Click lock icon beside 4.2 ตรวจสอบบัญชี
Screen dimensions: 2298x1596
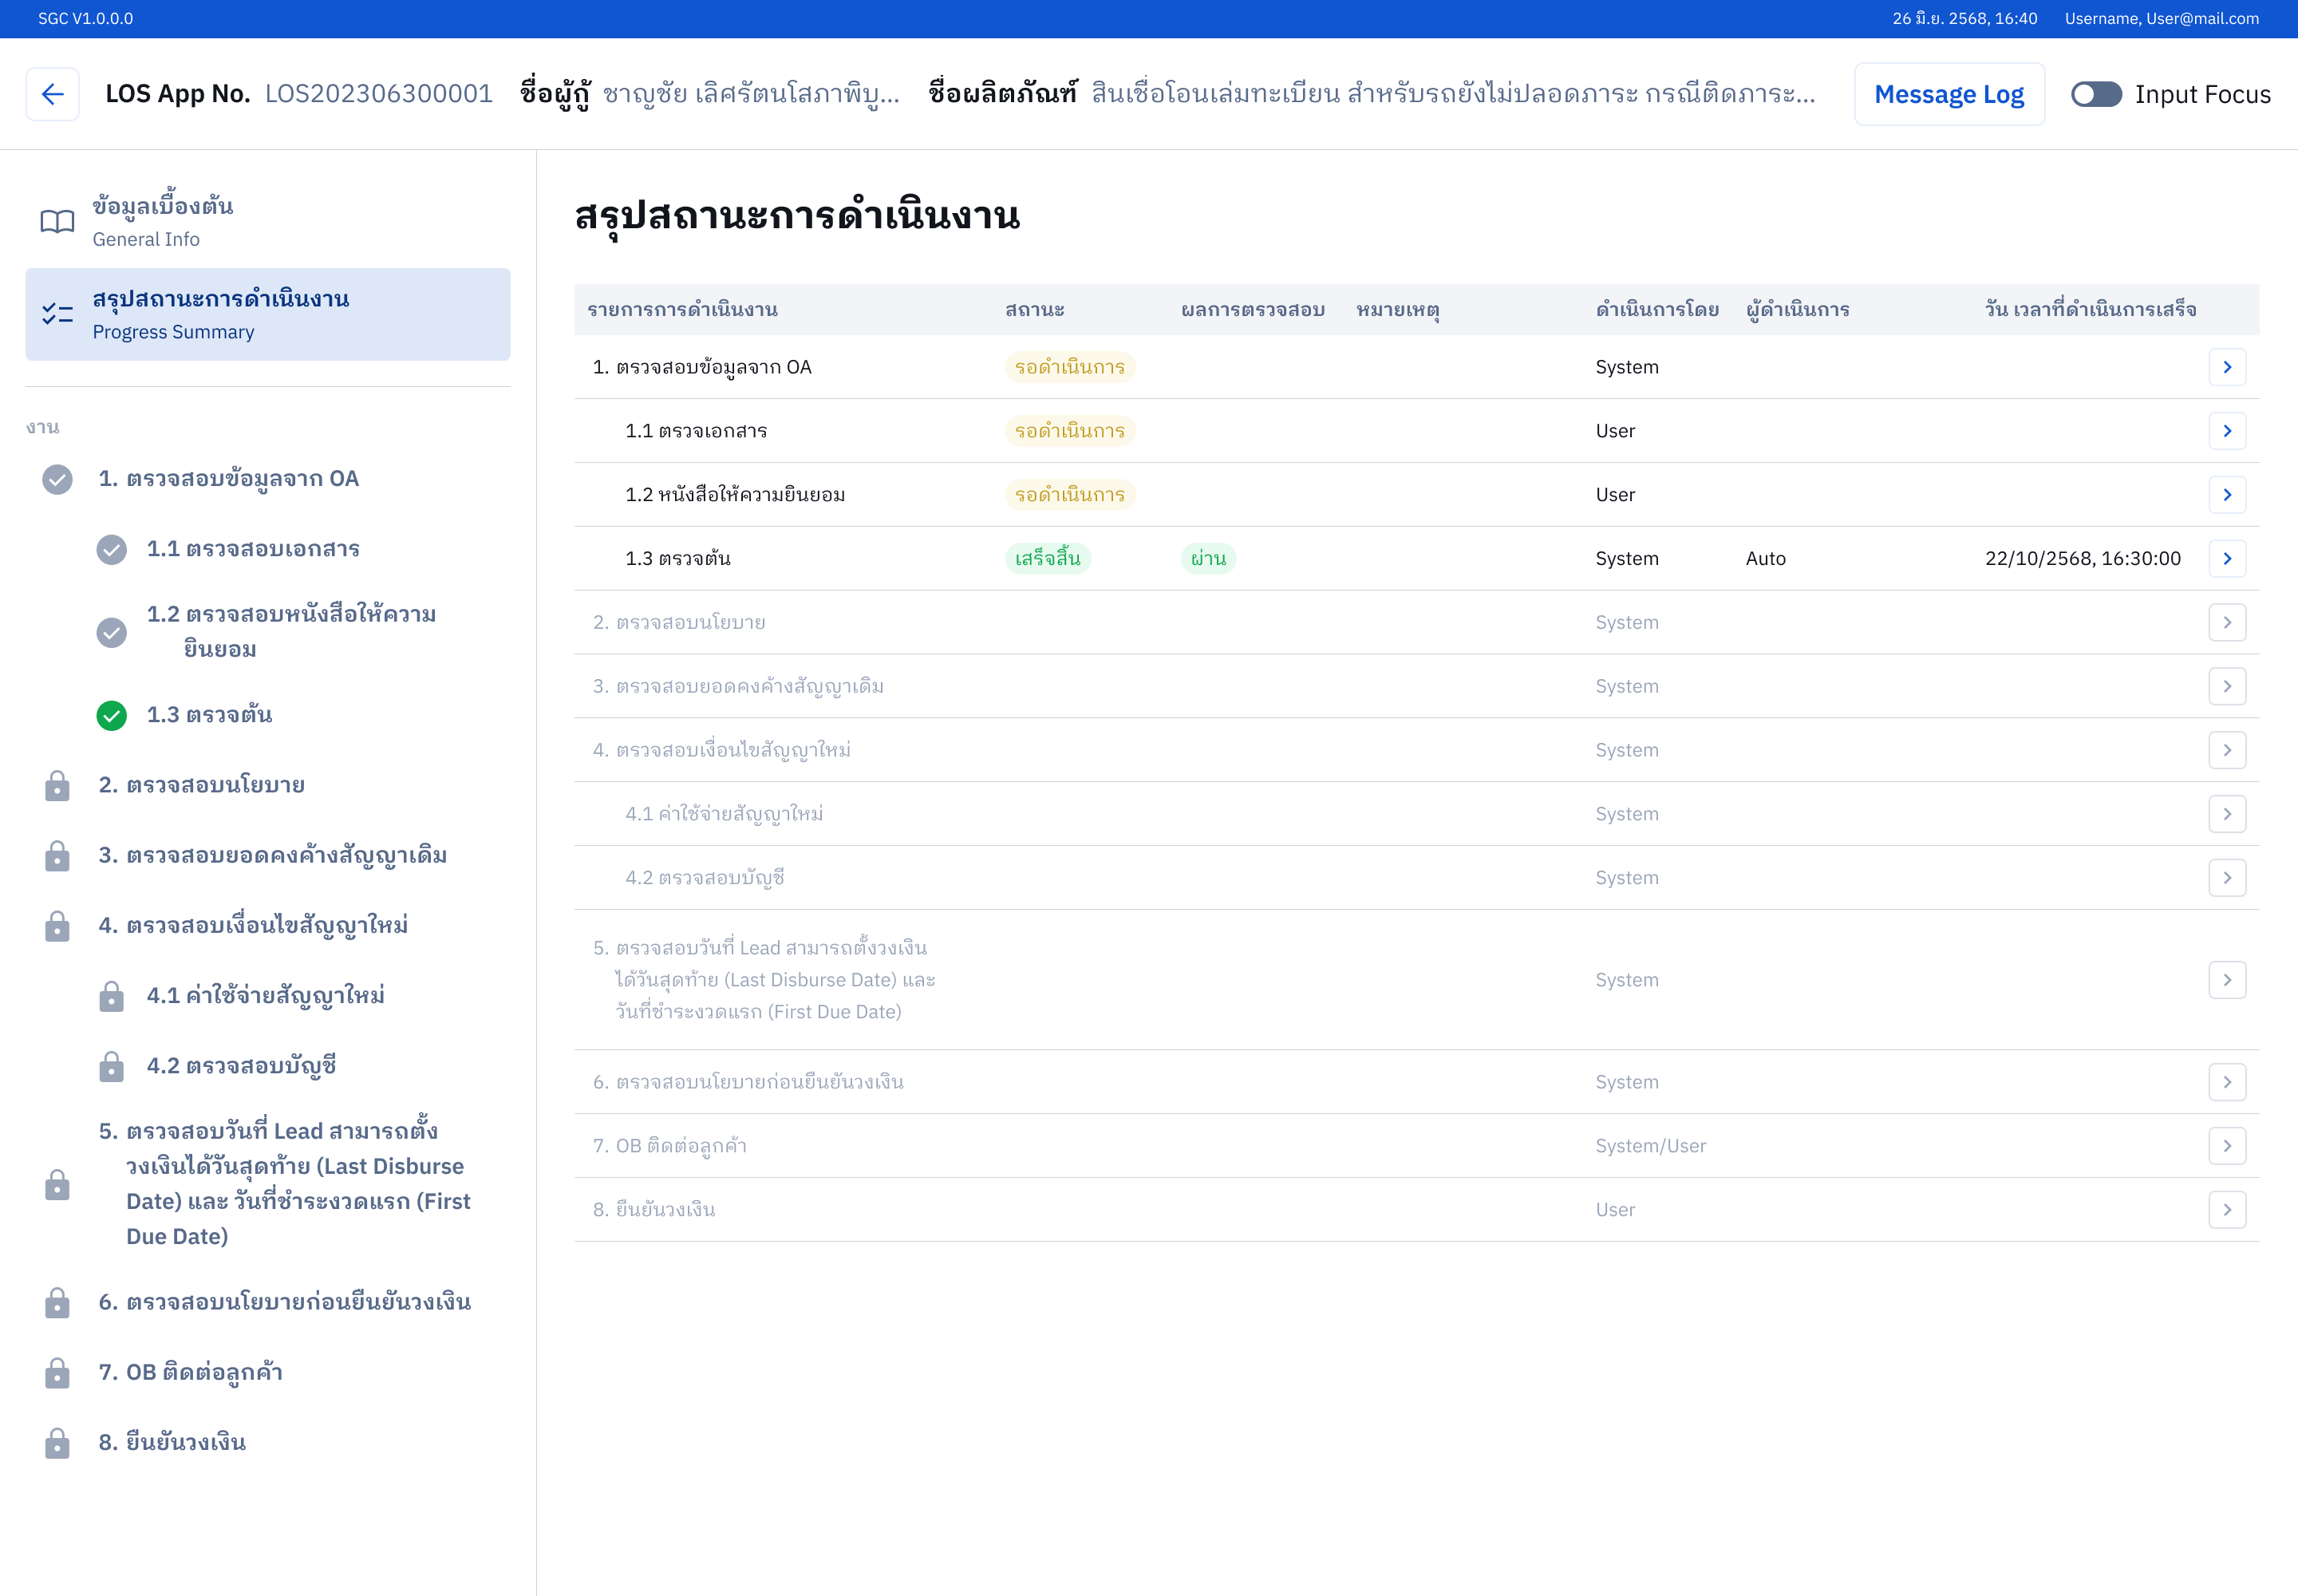(x=111, y=1066)
